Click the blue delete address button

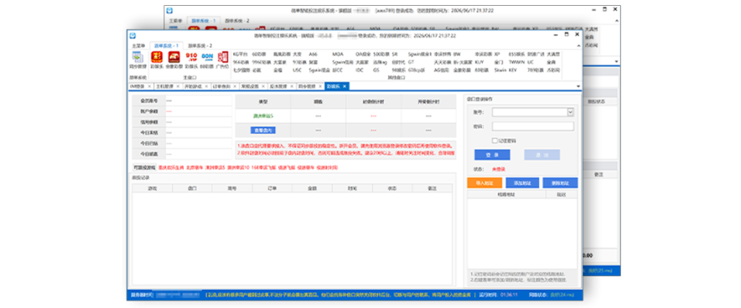559,183
